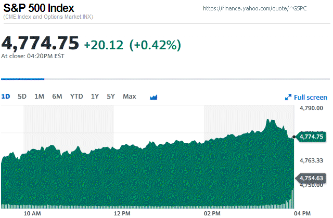Select the 6M range tab

[57, 97]
